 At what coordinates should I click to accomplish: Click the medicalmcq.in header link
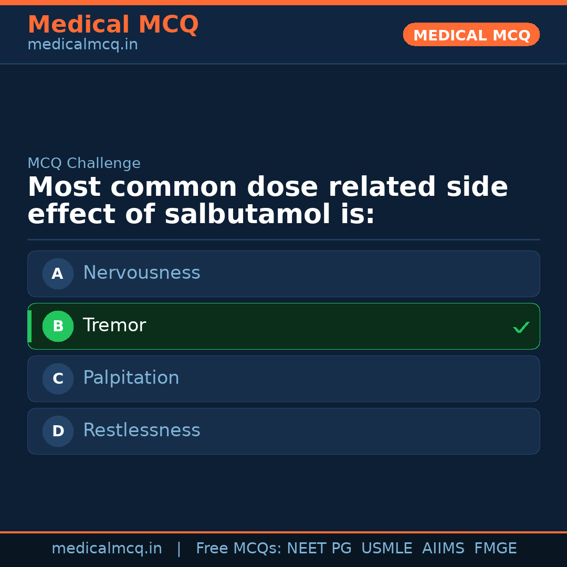82,44
